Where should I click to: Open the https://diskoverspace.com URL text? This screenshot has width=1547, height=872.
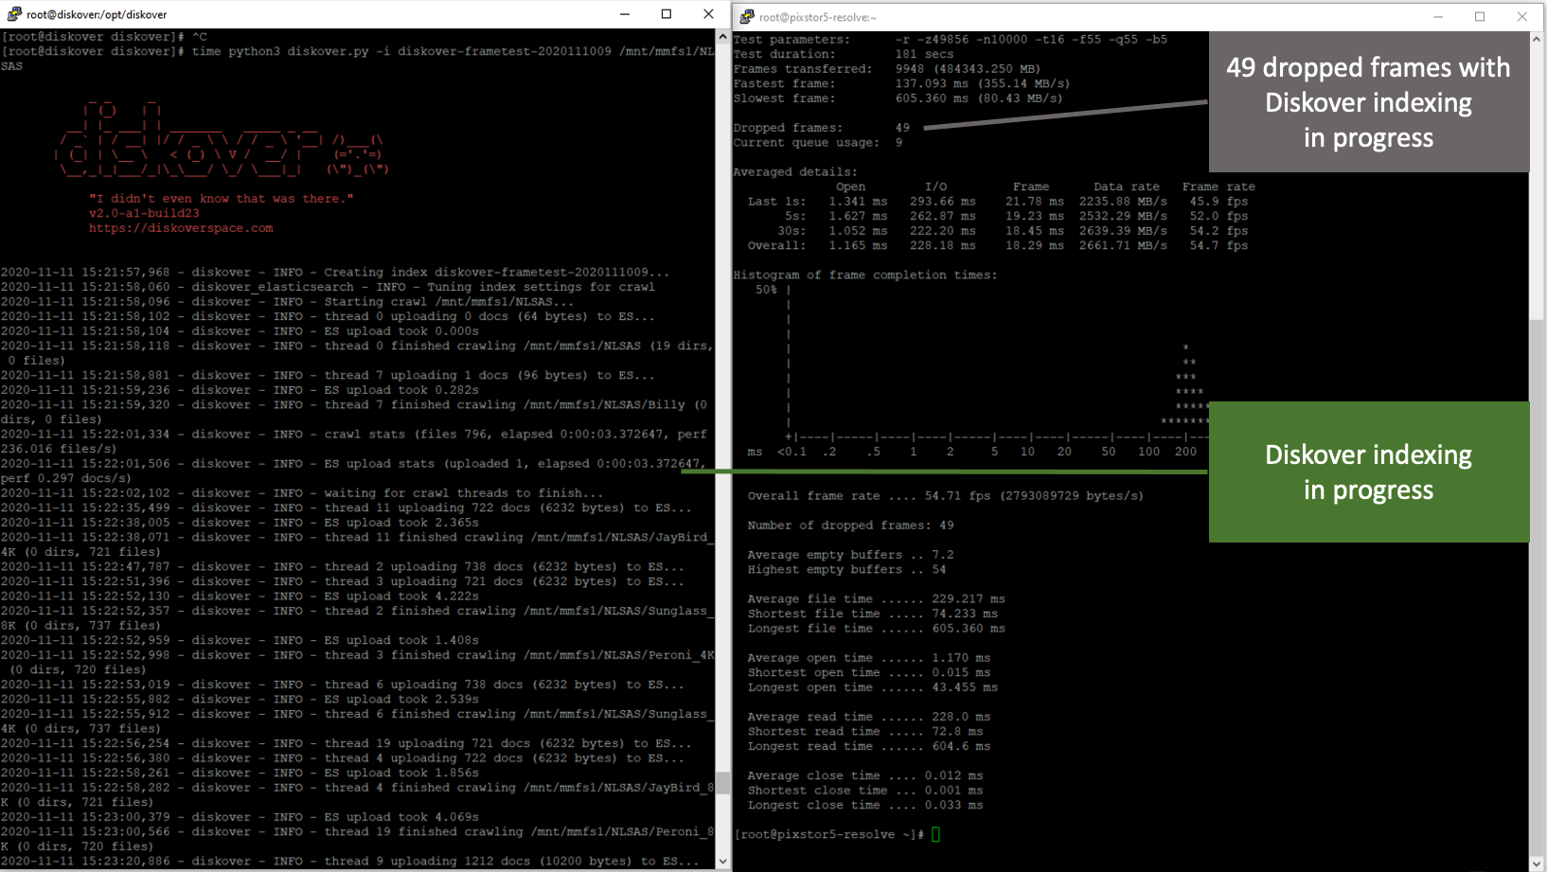tap(181, 228)
